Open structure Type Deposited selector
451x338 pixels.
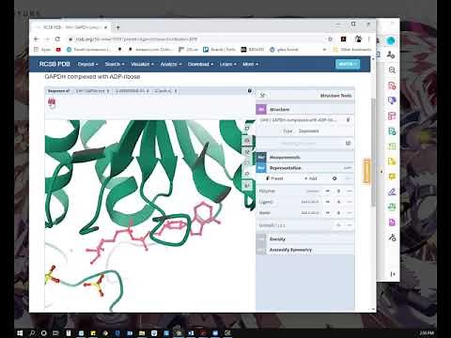click(x=305, y=131)
